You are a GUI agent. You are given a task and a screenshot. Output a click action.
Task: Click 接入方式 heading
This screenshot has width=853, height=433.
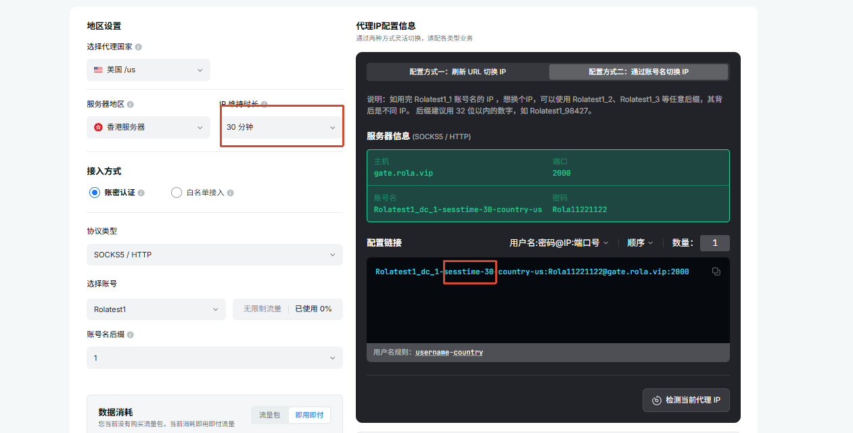pos(104,172)
